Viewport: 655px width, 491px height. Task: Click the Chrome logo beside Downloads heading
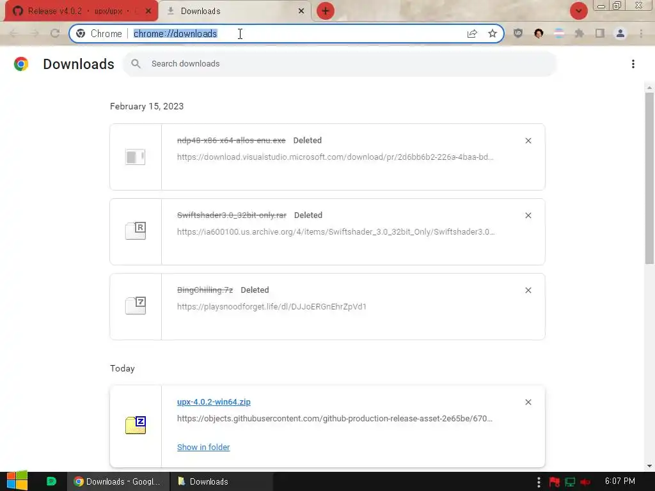21,64
